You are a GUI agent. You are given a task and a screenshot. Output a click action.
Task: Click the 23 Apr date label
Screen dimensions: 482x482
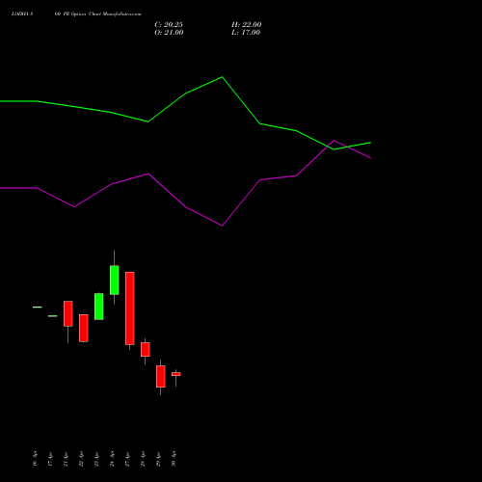pyautogui.click(x=96, y=459)
